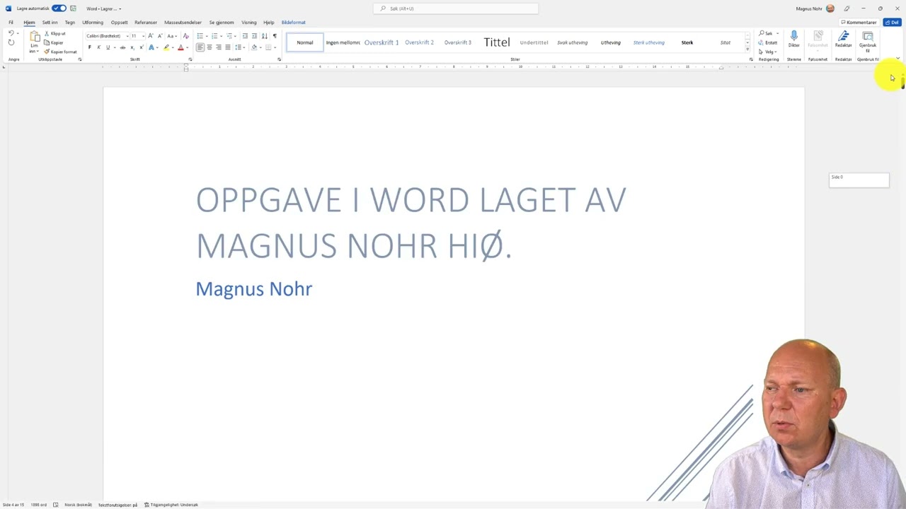Click Kopier in clipboard group
906x509 pixels.
[54, 42]
